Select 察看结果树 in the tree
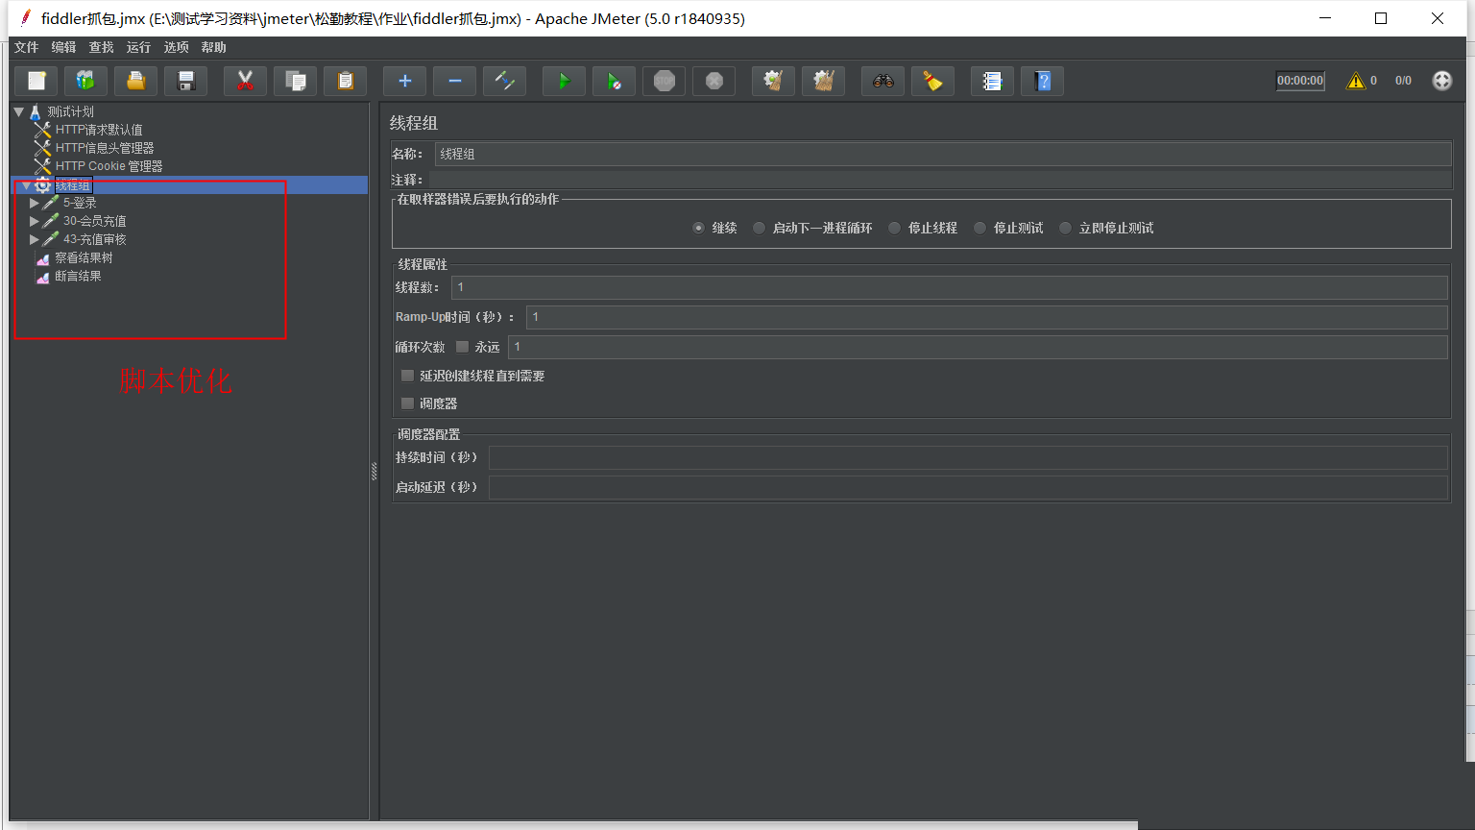The height and width of the screenshot is (830, 1475). 84,257
